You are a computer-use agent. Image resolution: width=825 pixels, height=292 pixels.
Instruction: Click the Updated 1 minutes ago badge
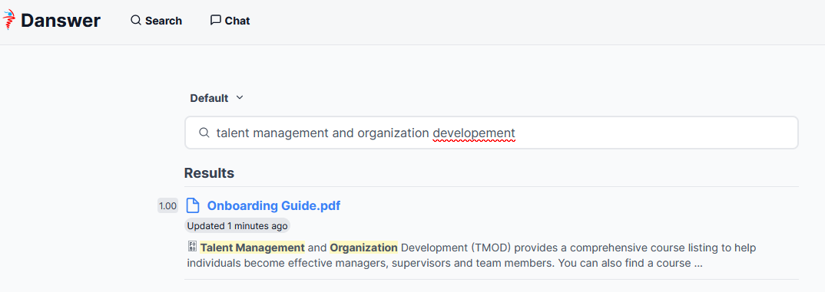[237, 226]
